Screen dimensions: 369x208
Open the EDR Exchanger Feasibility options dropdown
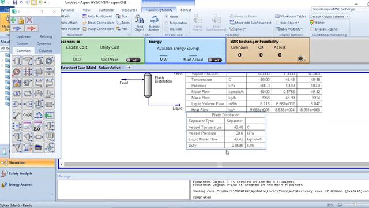302,58
